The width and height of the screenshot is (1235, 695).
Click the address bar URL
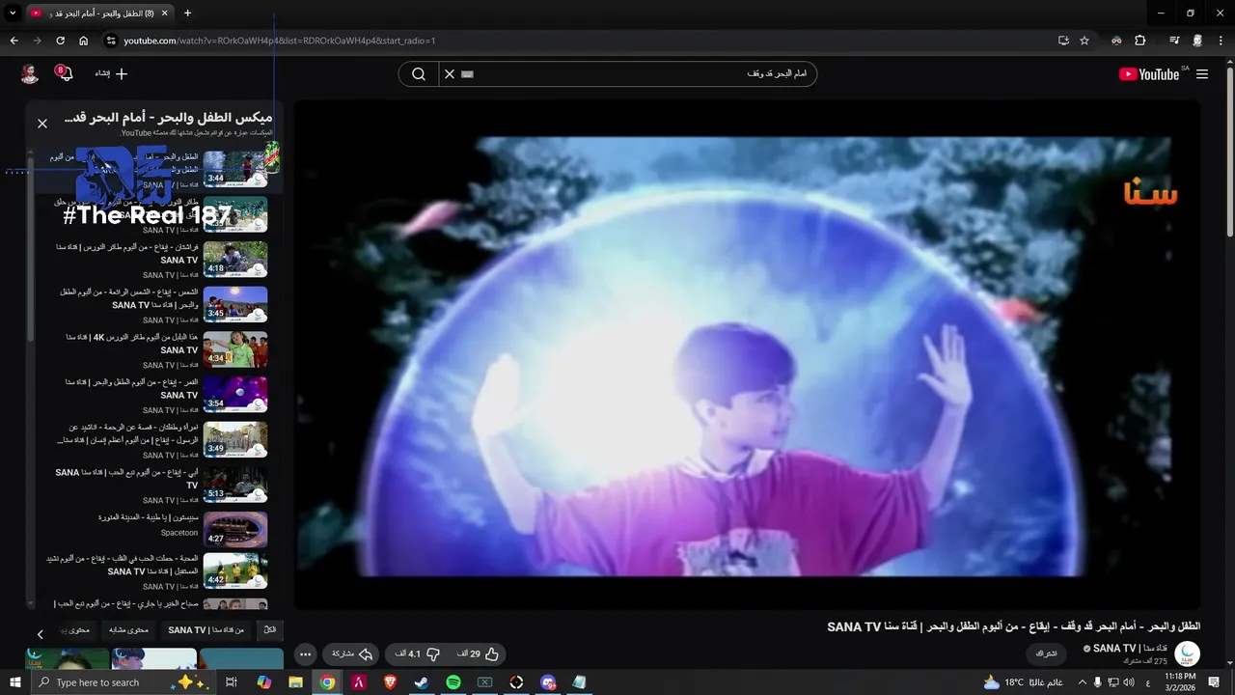click(280, 41)
